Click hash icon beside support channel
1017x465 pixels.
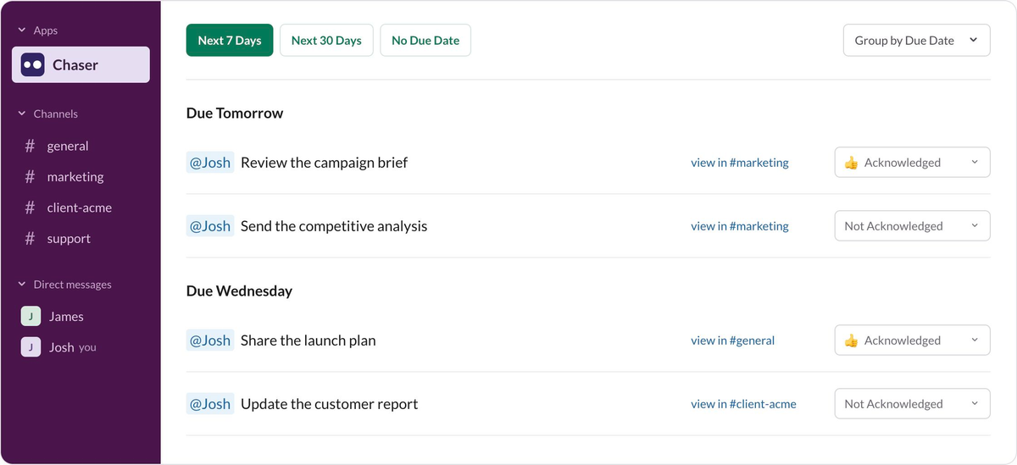[x=30, y=239]
